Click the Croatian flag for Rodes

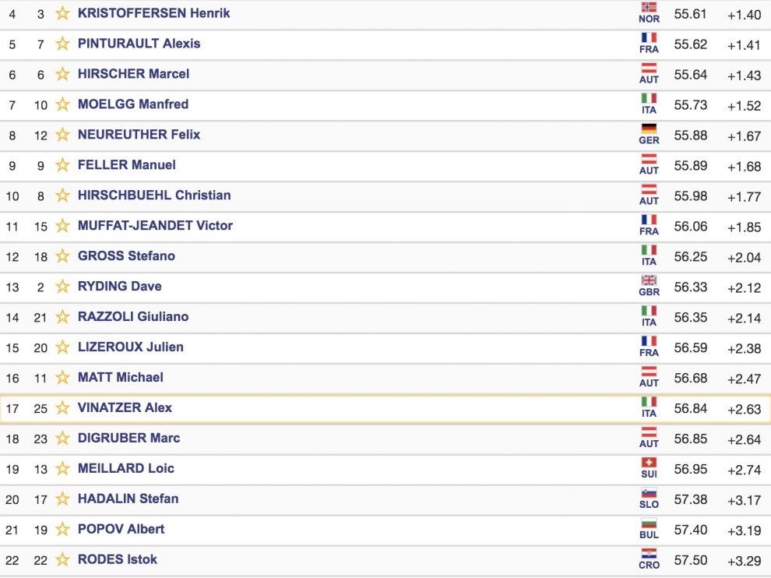pos(649,554)
